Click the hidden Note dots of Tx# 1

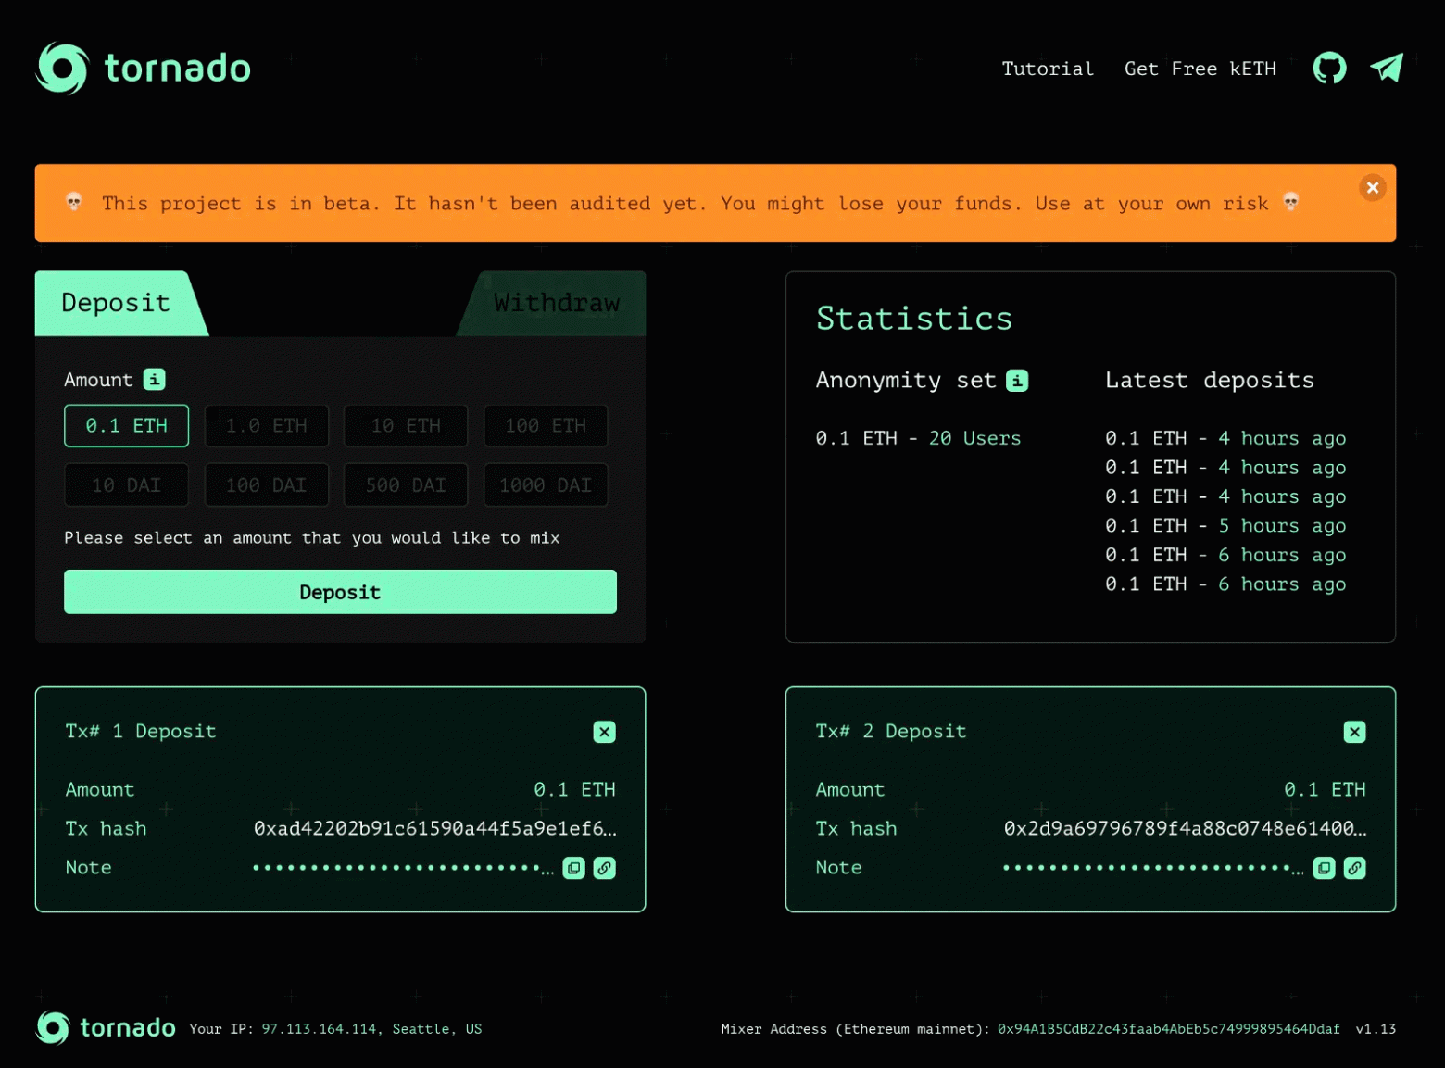coord(403,868)
